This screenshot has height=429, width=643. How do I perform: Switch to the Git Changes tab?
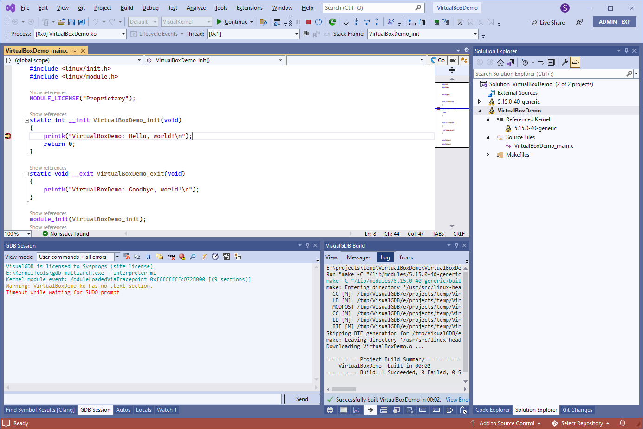[x=578, y=410]
